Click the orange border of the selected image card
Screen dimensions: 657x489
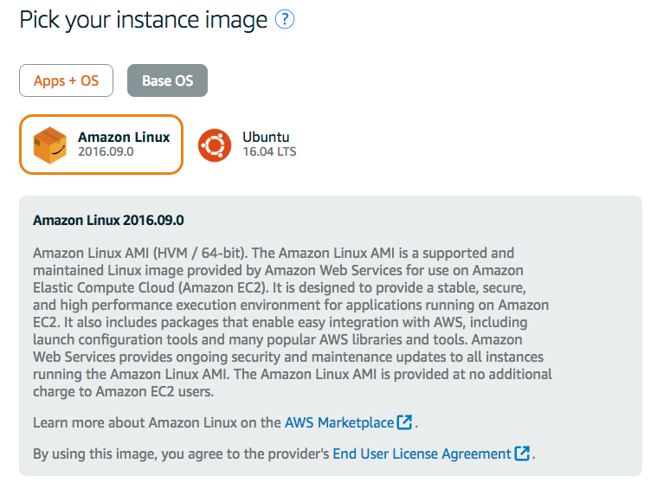[x=100, y=116]
